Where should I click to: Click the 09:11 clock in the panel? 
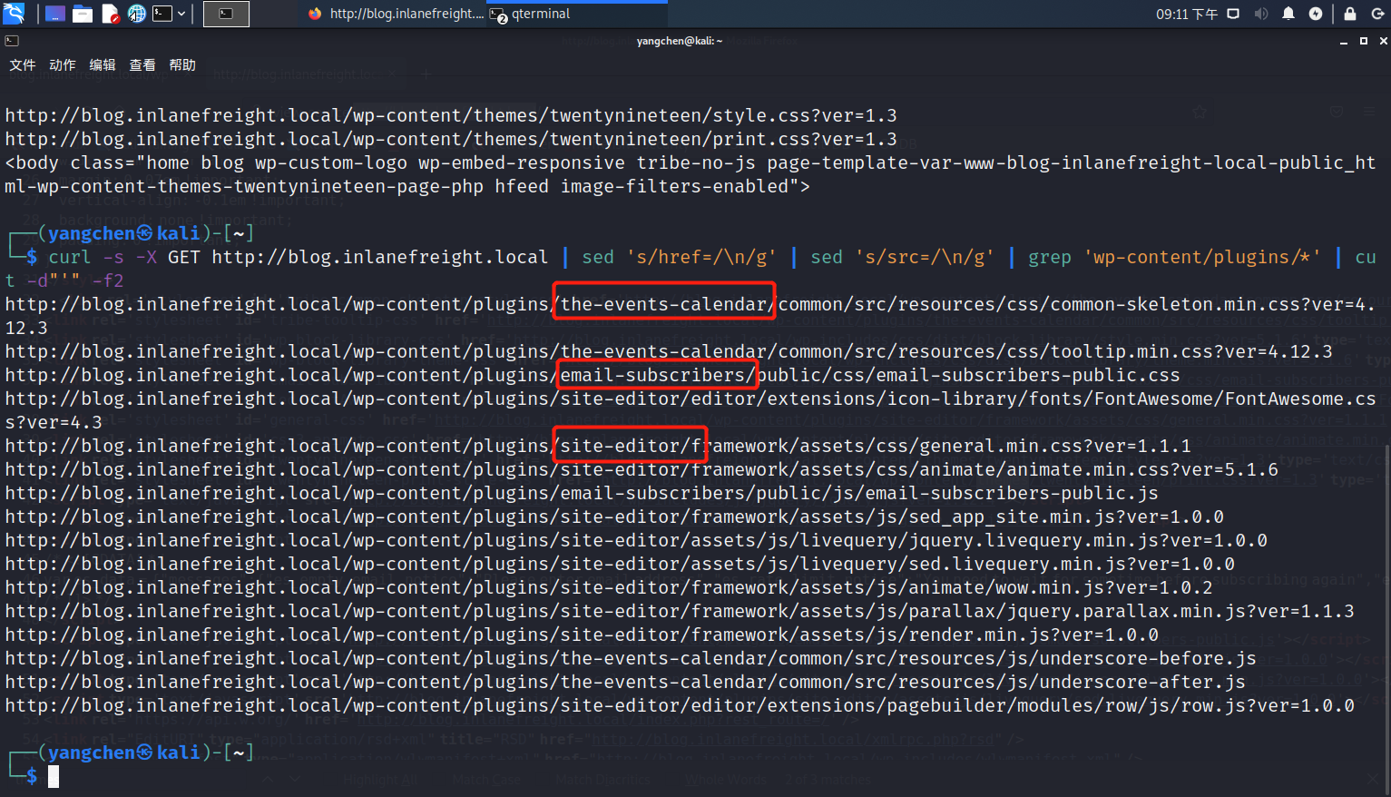1187,14
